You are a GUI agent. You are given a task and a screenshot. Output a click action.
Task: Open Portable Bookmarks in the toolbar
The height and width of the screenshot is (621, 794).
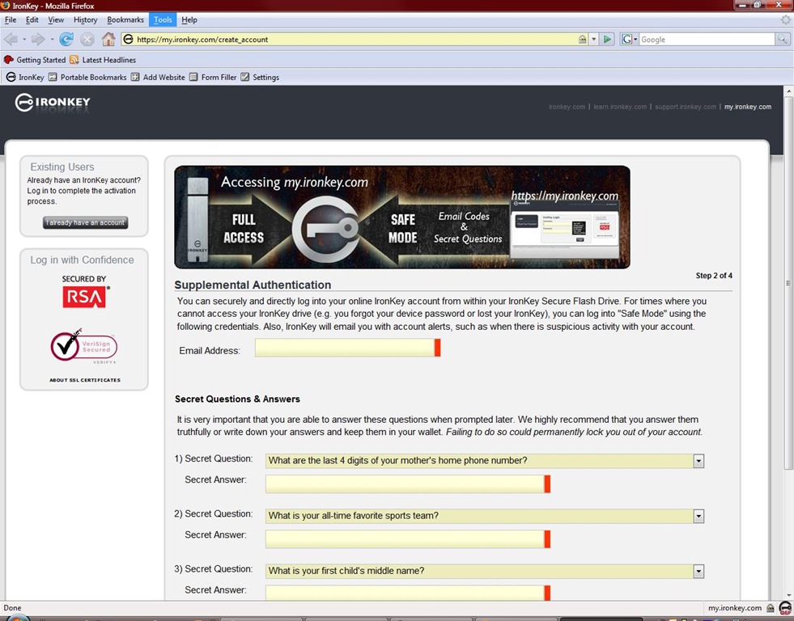pos(87,78)
